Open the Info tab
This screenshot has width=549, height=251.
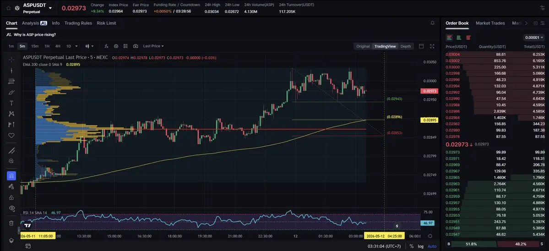[x=56, y=23]
